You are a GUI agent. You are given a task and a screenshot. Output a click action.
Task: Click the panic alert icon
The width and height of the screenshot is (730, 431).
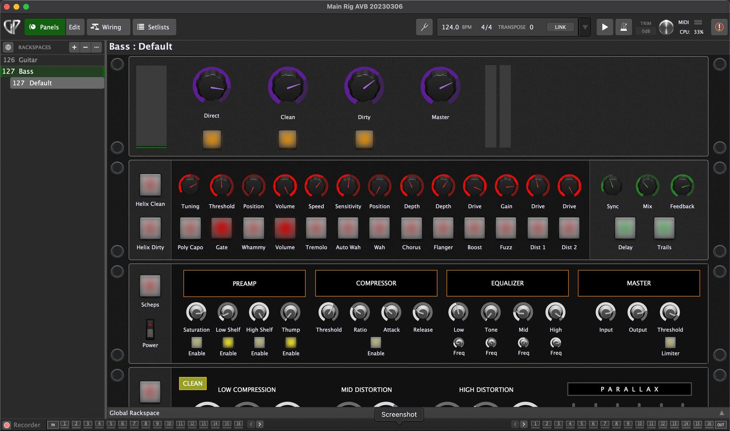[719, 27]
